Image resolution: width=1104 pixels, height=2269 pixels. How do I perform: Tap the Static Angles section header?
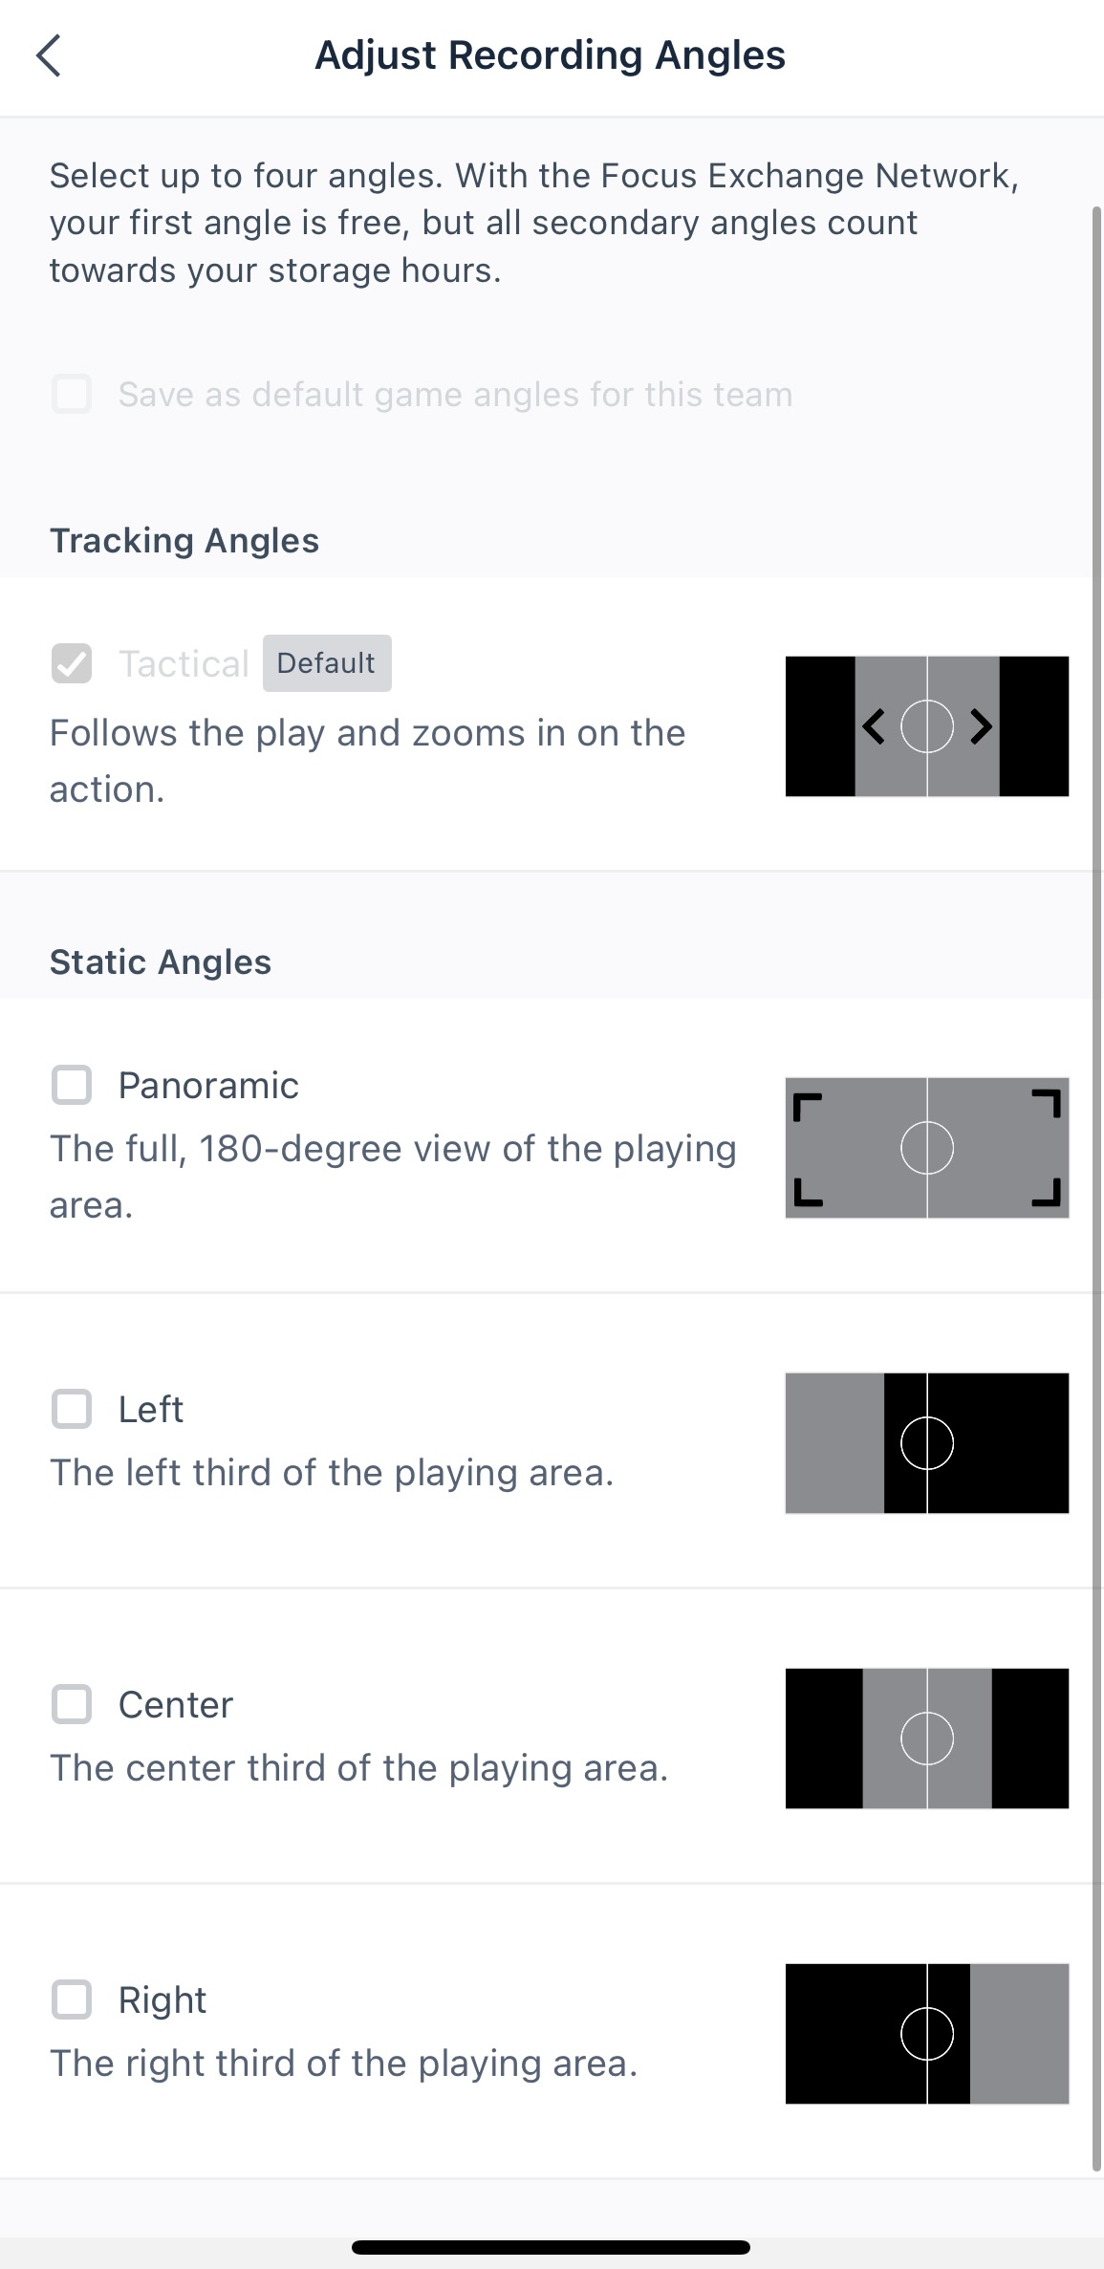[x=161, y=962]
